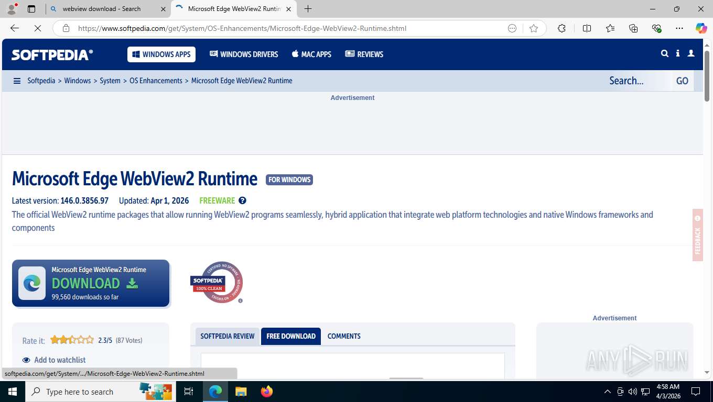713x402 pixels.
Task: Open Browser essentials heart icon
Action: point(656,28)
